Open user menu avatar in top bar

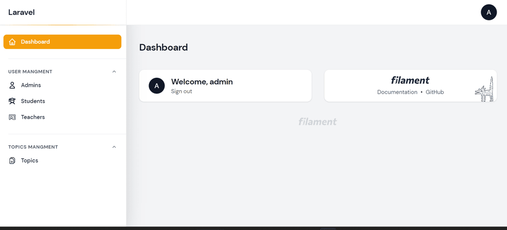(489, 12)
